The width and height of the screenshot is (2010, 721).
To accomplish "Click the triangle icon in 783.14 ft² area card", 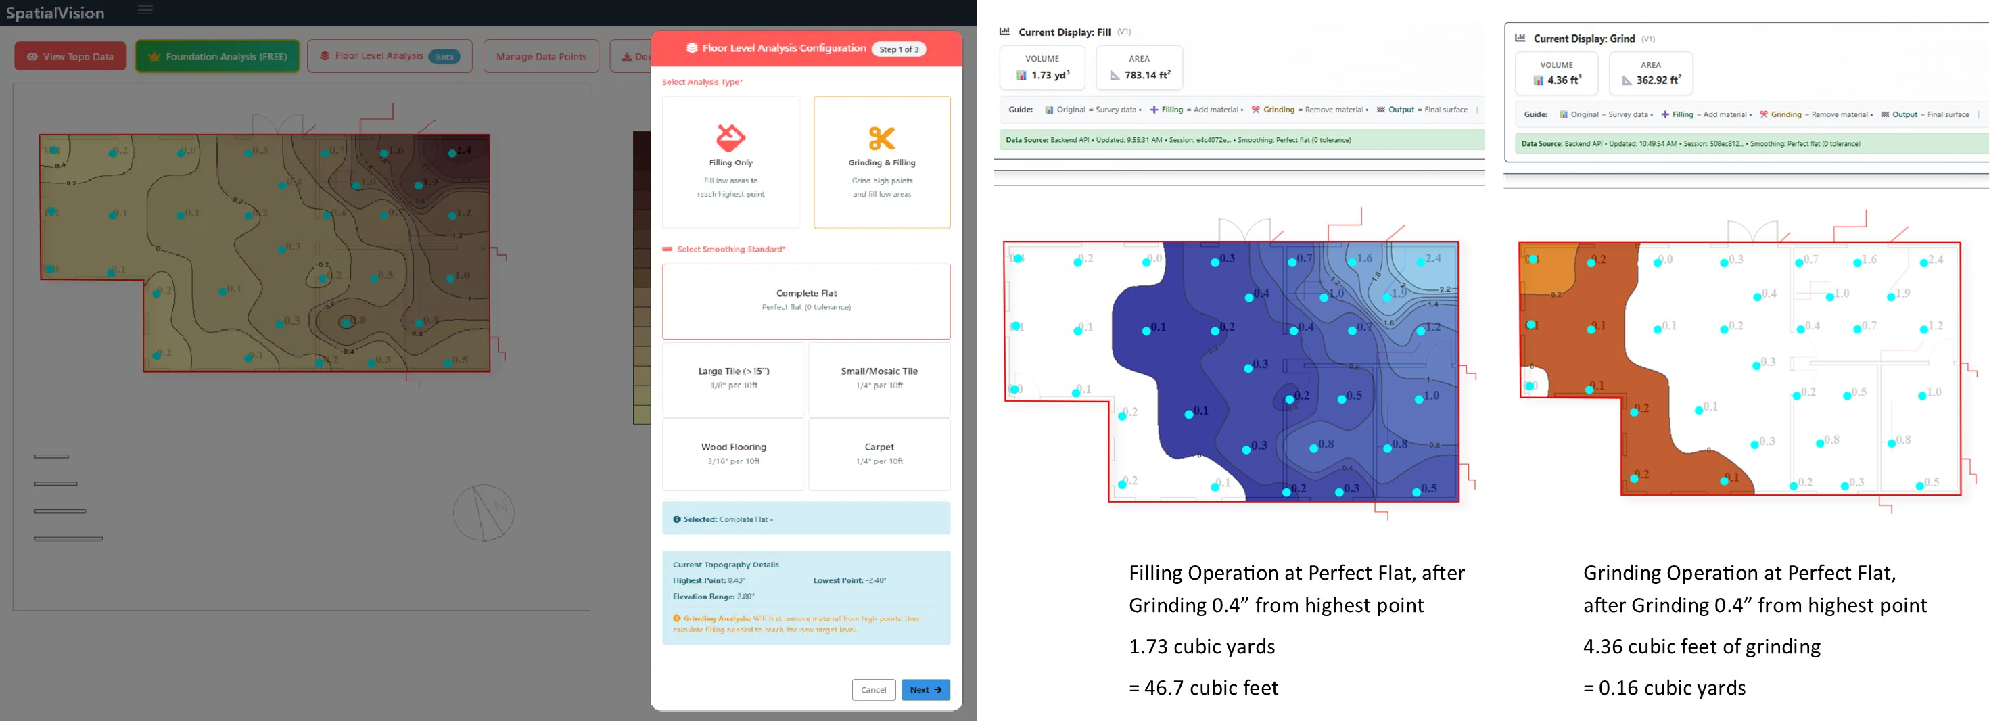I will [x=1115, y=76].
